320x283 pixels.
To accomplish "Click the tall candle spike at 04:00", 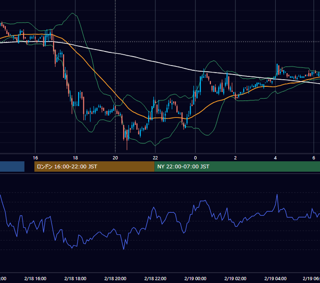I will click(x=277, y=69).
